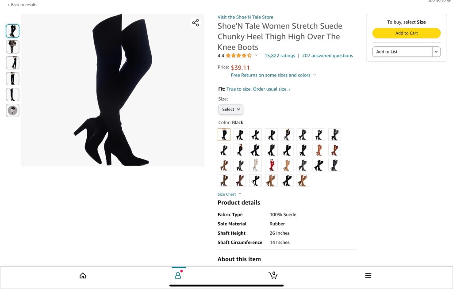
Task: Go to Home in bottom navigation
Action: click(83, 275)
